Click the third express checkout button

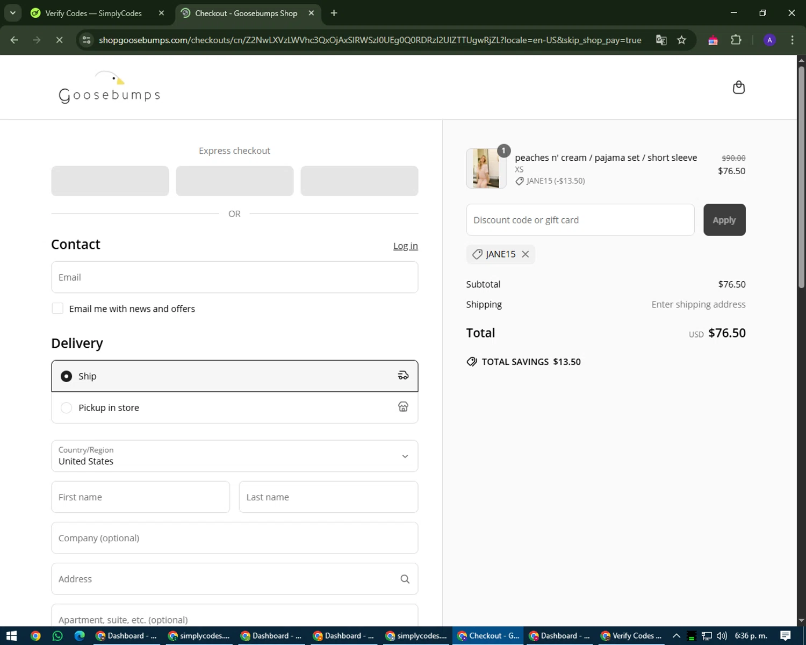pos(359,181)
